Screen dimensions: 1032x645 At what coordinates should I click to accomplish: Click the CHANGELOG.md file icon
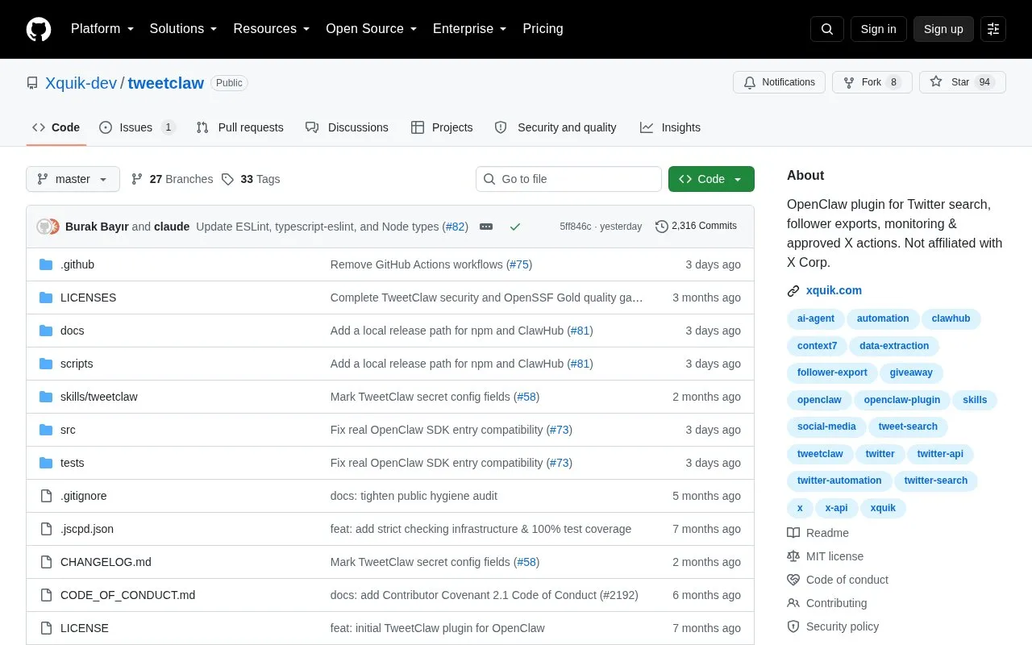[x=46, y=562]
